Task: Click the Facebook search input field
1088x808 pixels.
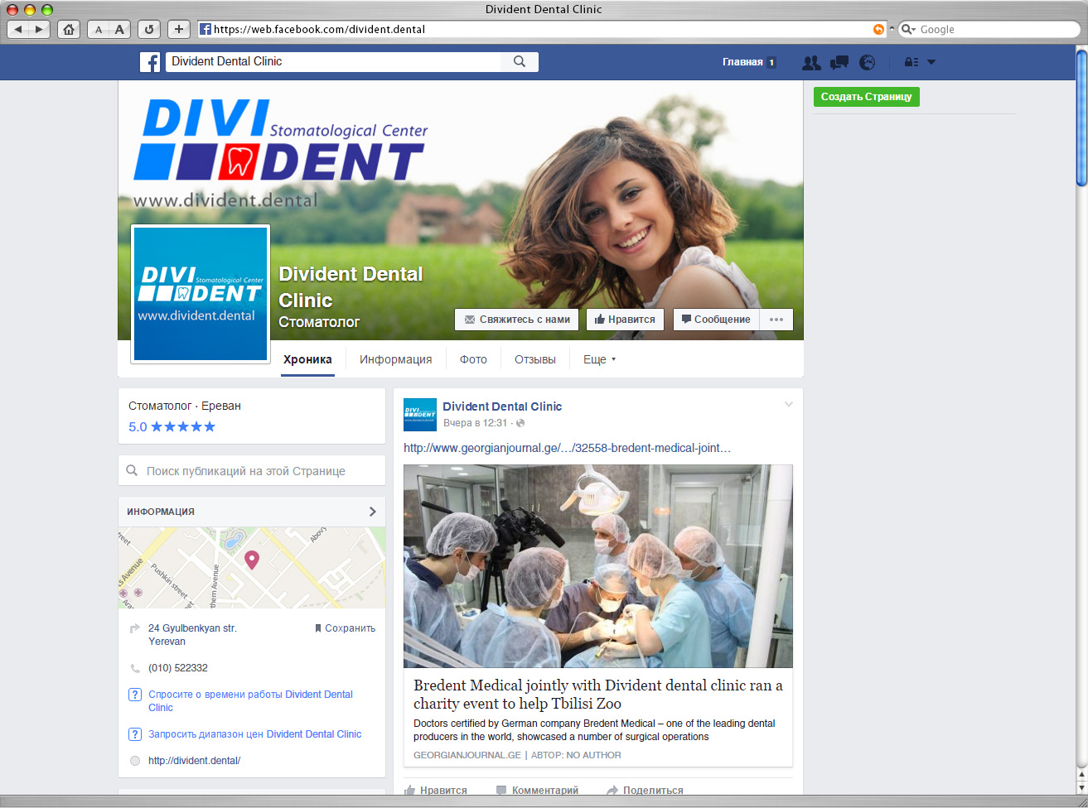Action: pyautogui.click(x=333, y=61)
